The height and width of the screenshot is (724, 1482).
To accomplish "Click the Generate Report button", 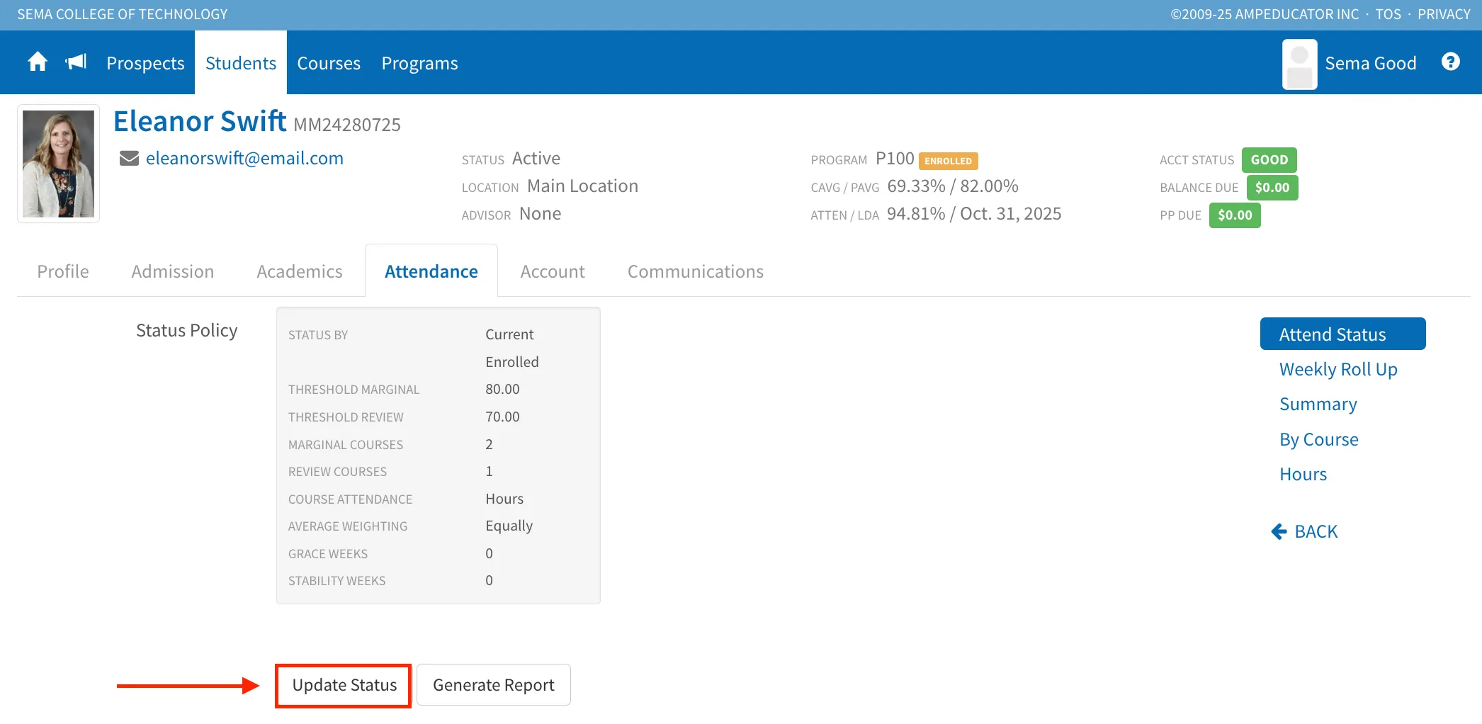I will pos(494,685).
